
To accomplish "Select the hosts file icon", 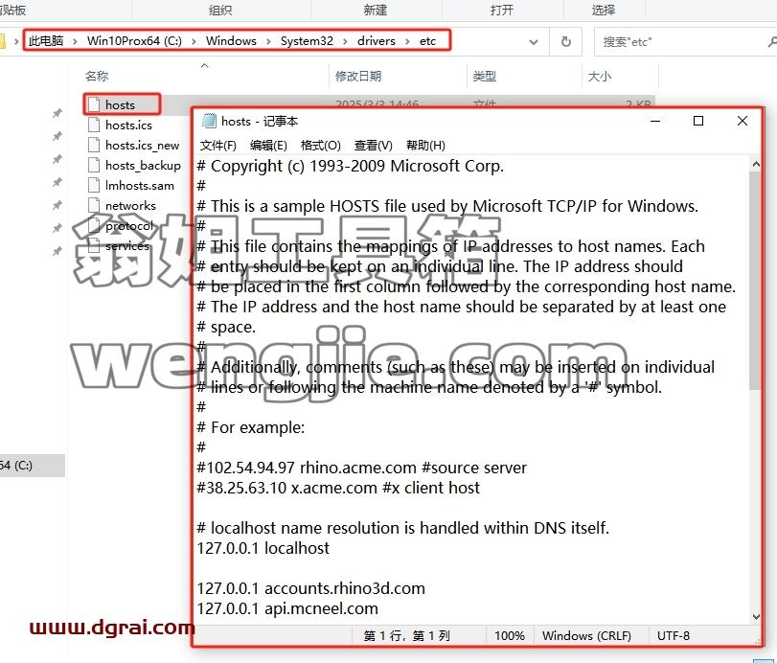I will coord(93,104).
